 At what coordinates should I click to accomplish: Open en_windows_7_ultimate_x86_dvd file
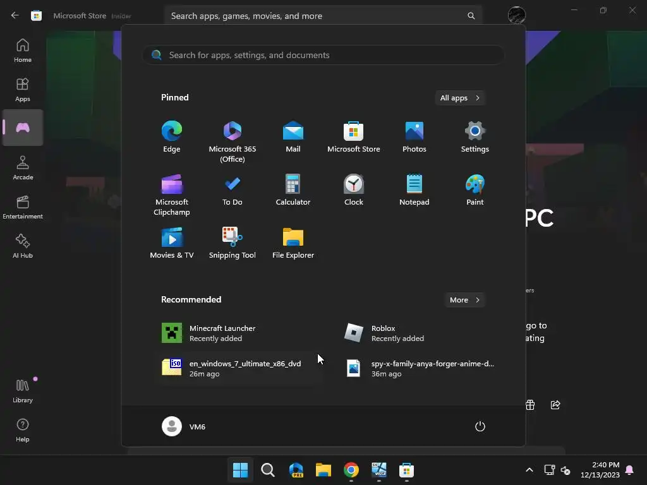pyautogui.click(x=239, y=368)
